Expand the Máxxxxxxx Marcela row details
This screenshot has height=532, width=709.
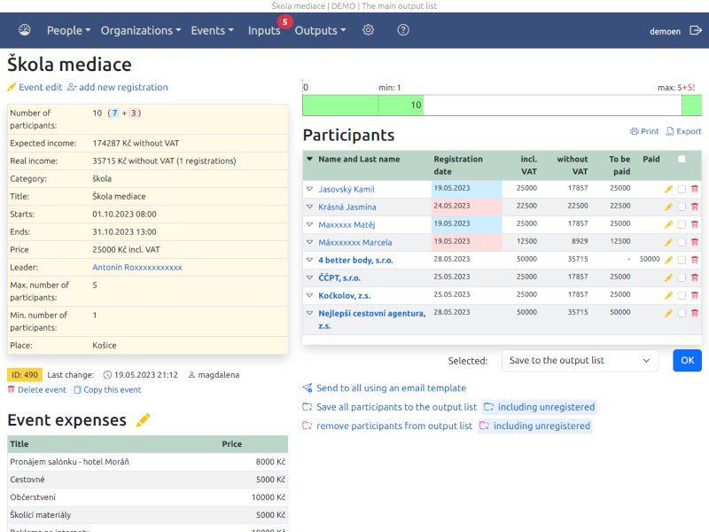(309, 241)
